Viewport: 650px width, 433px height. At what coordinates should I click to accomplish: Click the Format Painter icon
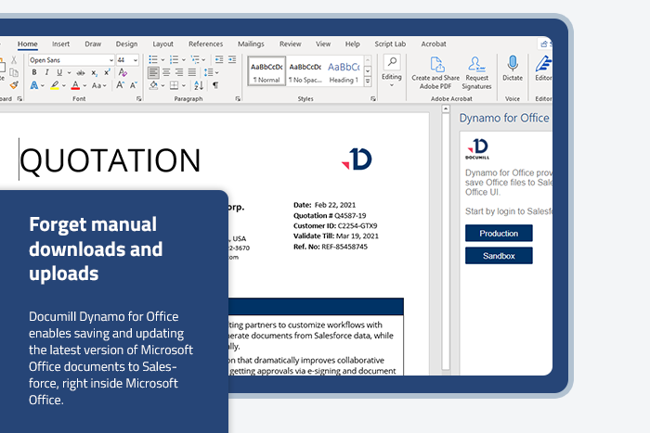(13, 85)
